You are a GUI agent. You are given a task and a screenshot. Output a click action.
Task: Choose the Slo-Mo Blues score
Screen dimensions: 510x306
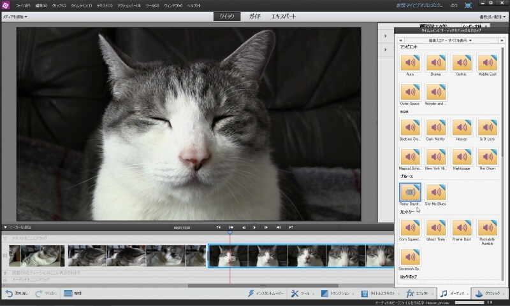click(x=437, y=193)
